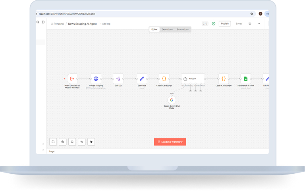The image size is (305, 192).
Task: Zoom in on the workflow canvas
Action: (x=63, y=142)
